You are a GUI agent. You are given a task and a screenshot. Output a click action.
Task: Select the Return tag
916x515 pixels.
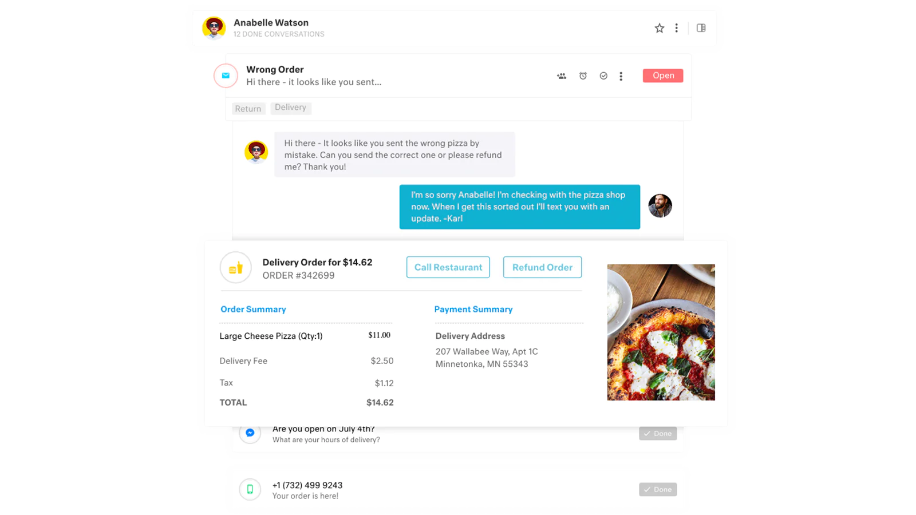coord(248,109)
